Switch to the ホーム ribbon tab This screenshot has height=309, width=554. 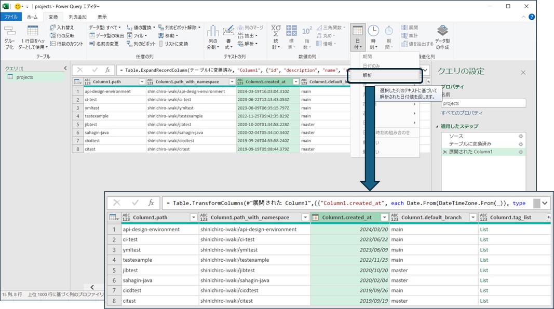32,17
